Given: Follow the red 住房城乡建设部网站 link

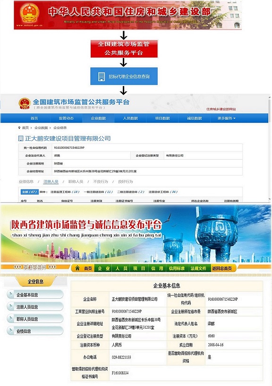Looking at the screenshot, I should (221, 109).
